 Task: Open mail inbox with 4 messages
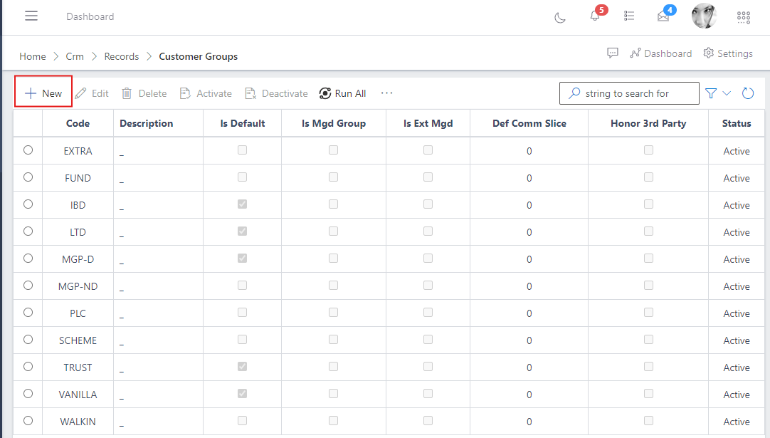click(663, 17)
